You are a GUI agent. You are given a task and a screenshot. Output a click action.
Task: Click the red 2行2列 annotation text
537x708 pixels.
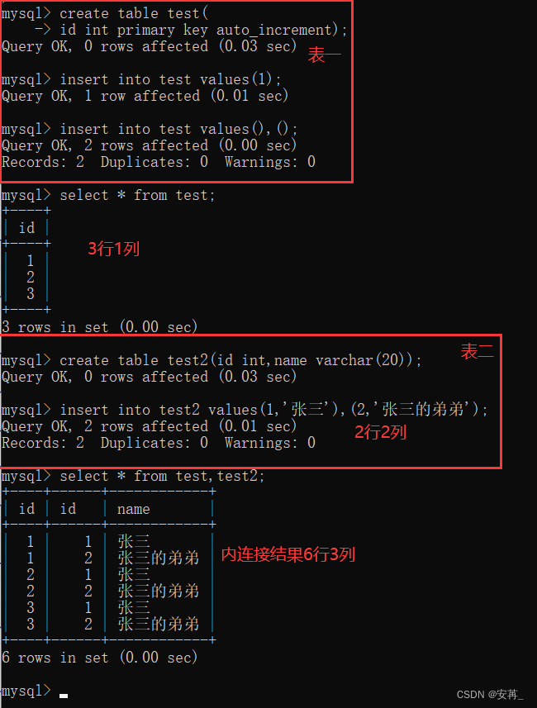(x=380, y=432)
